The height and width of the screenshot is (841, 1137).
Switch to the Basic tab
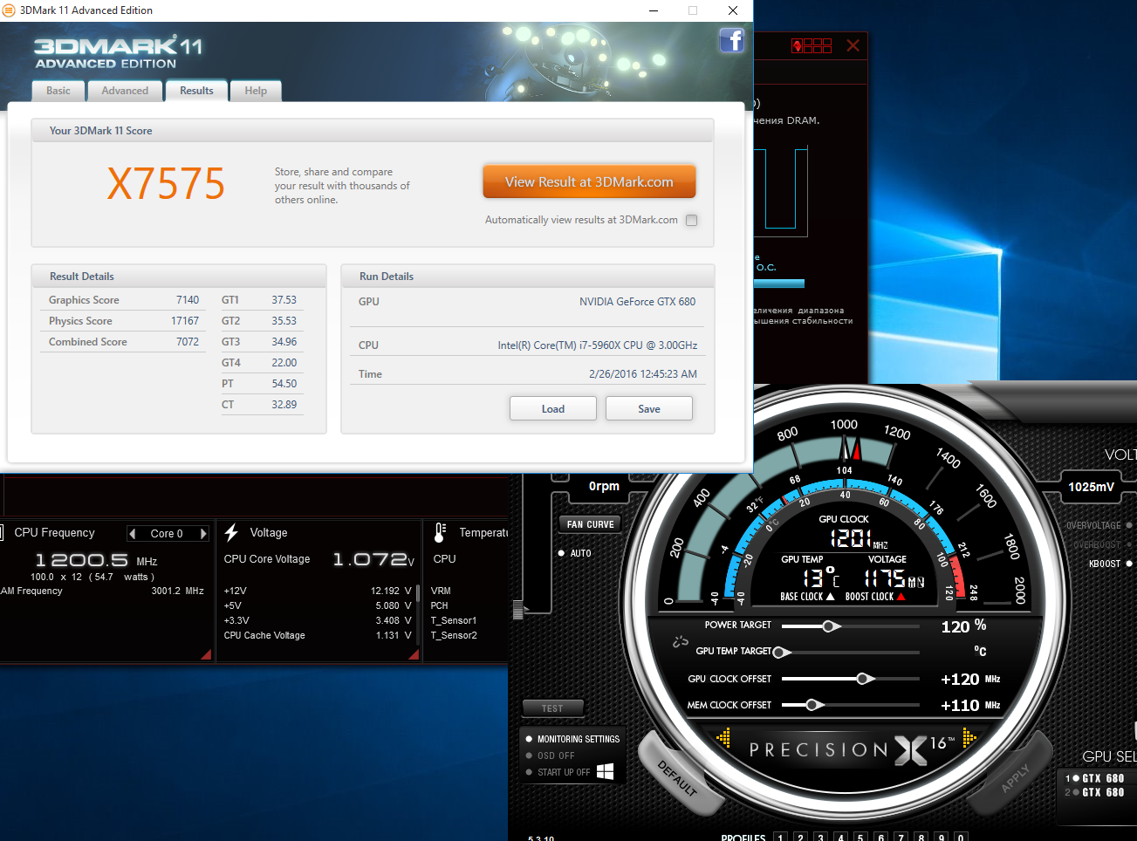click(58, 91)
